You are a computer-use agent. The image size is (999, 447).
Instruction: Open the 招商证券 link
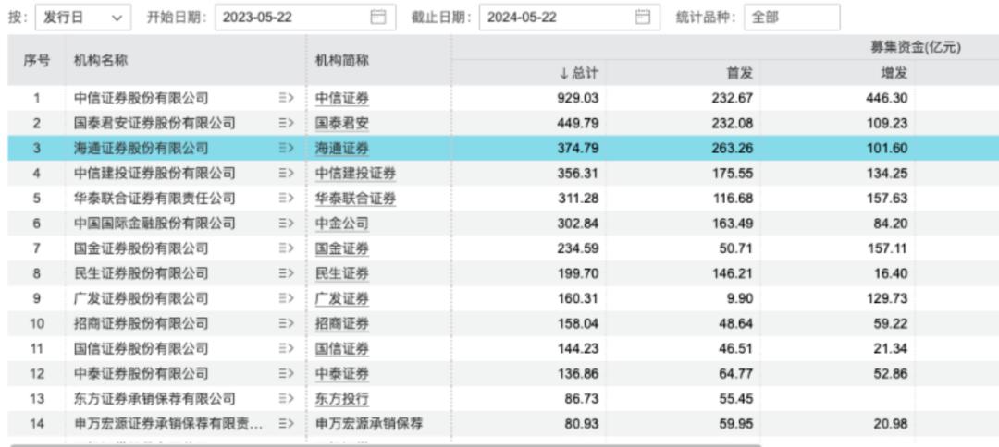pos(342,324)
